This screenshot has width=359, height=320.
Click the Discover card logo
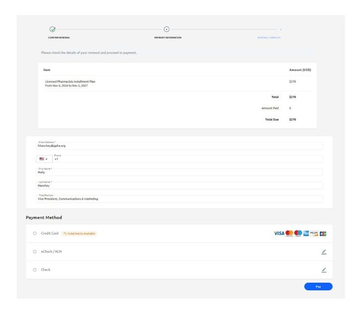tap(314, 233)
